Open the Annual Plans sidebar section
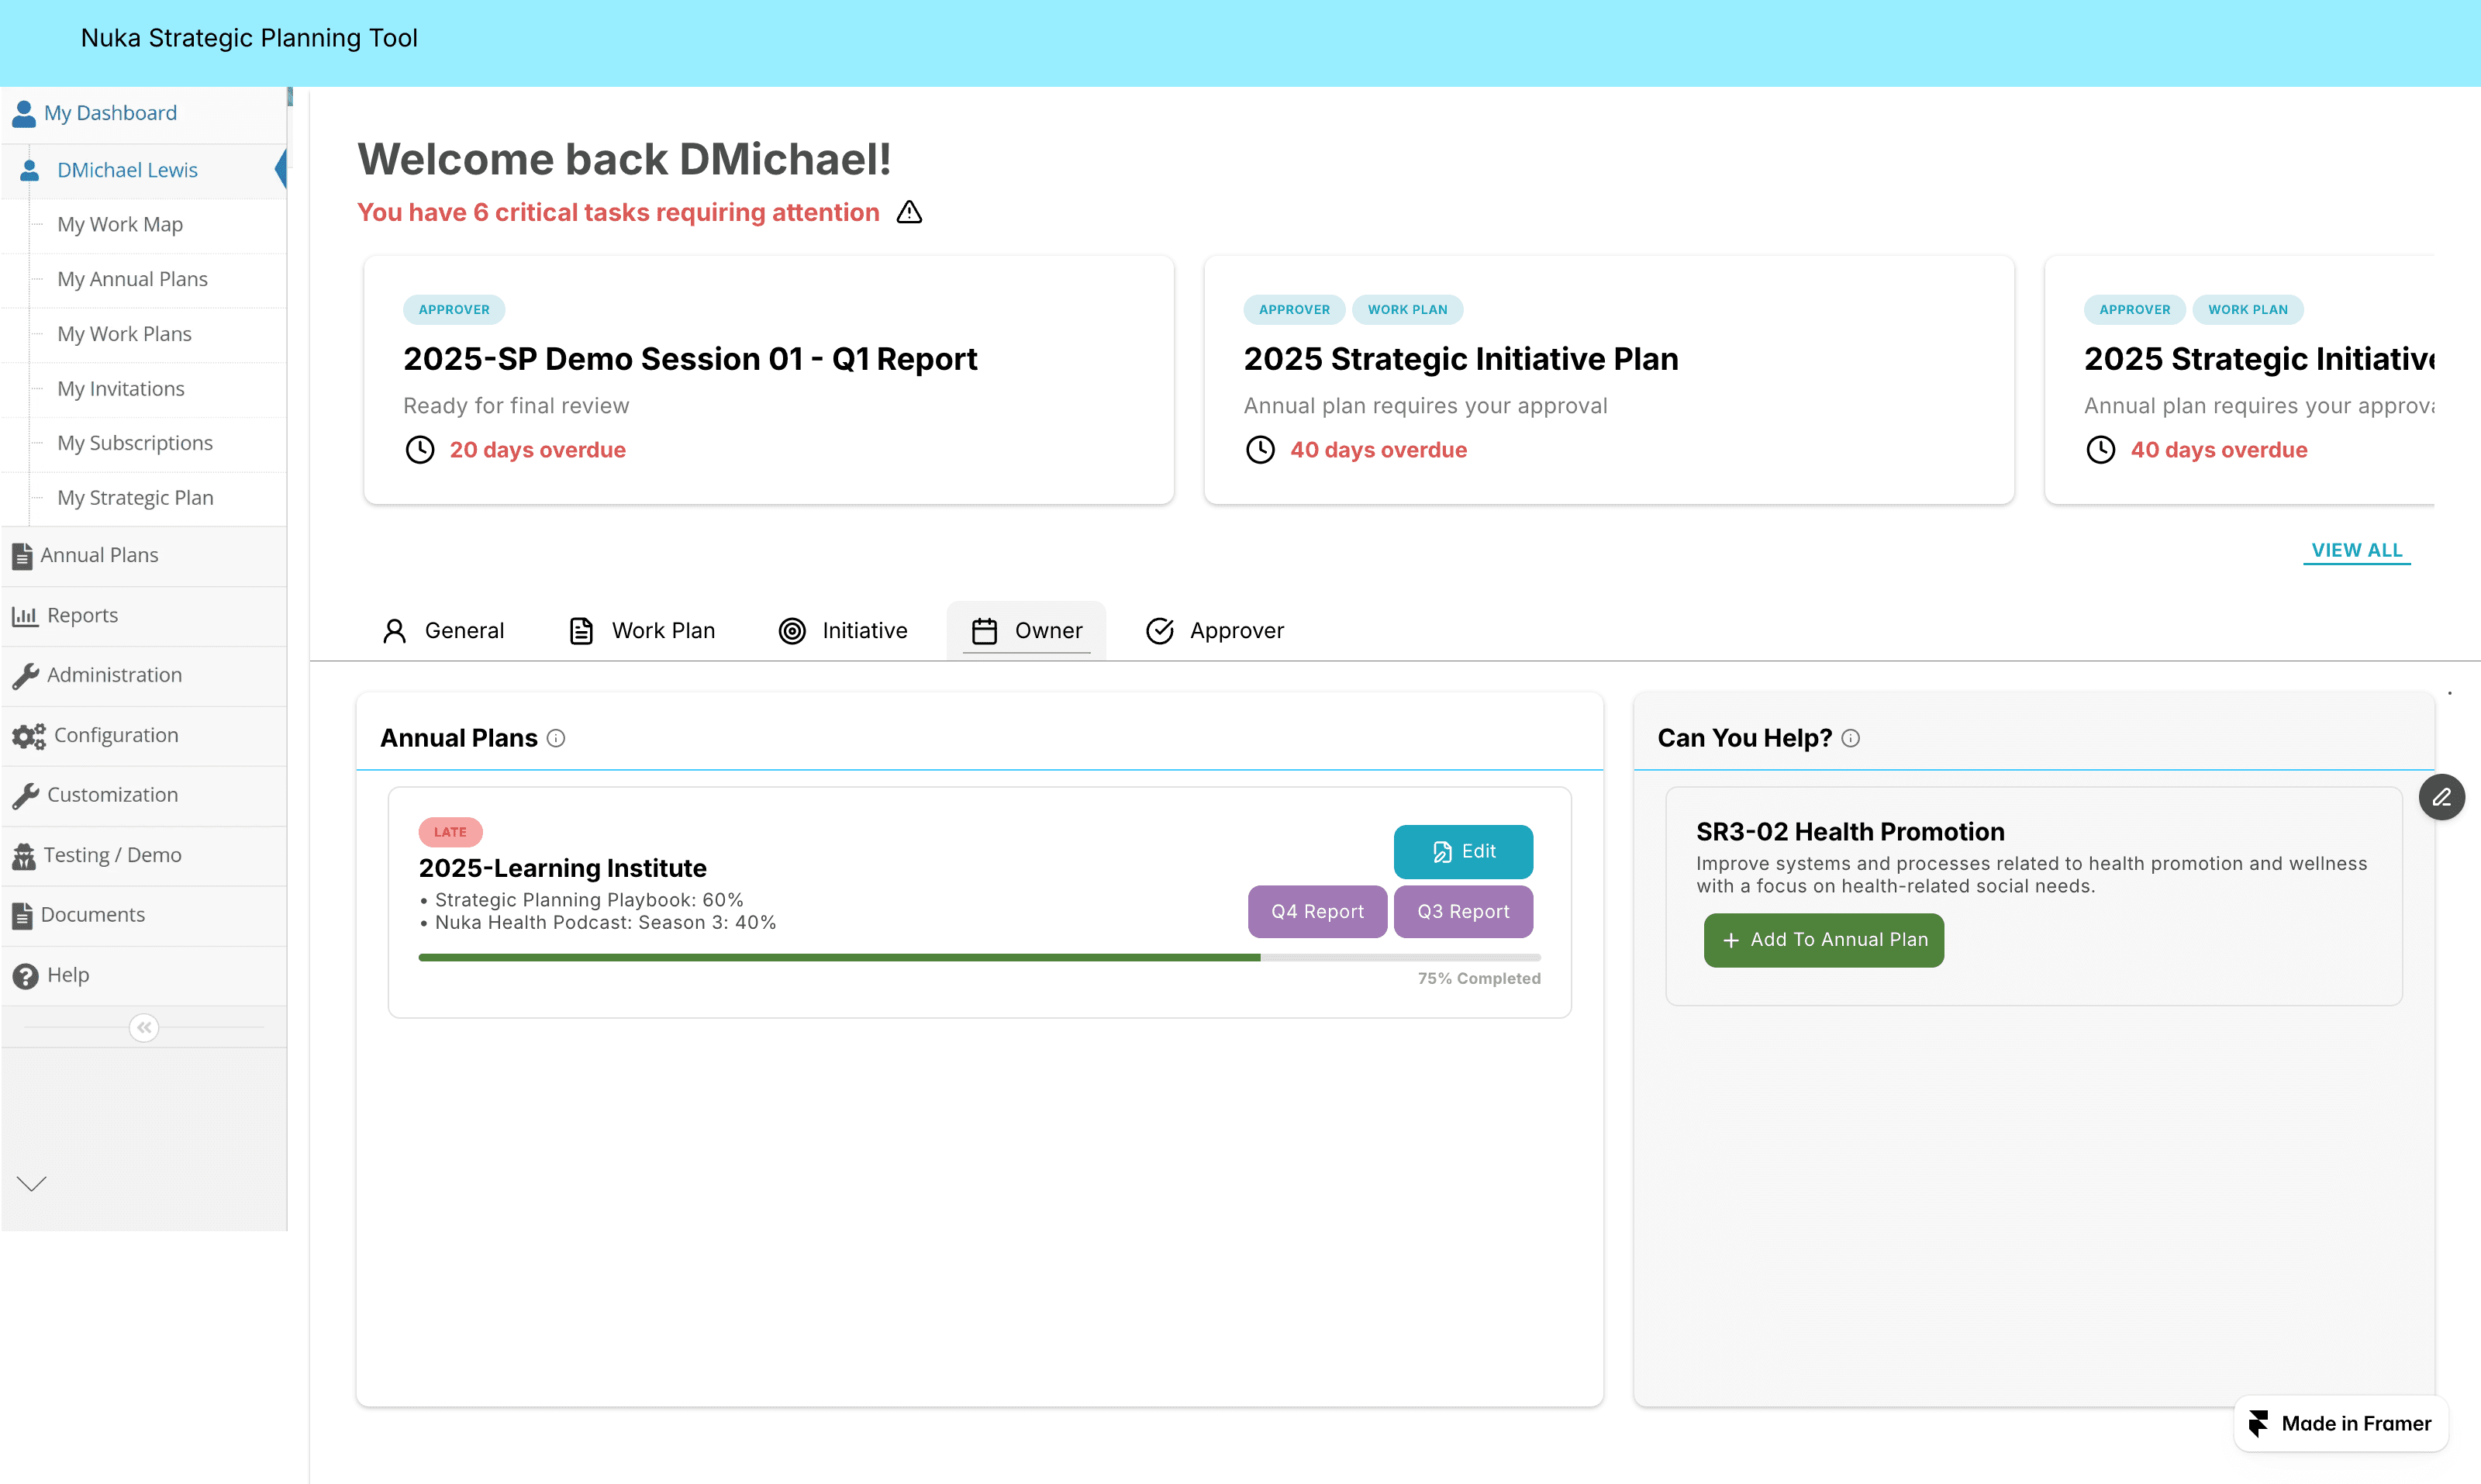This screenshot has width=2481, height=1484. point(99,555)
